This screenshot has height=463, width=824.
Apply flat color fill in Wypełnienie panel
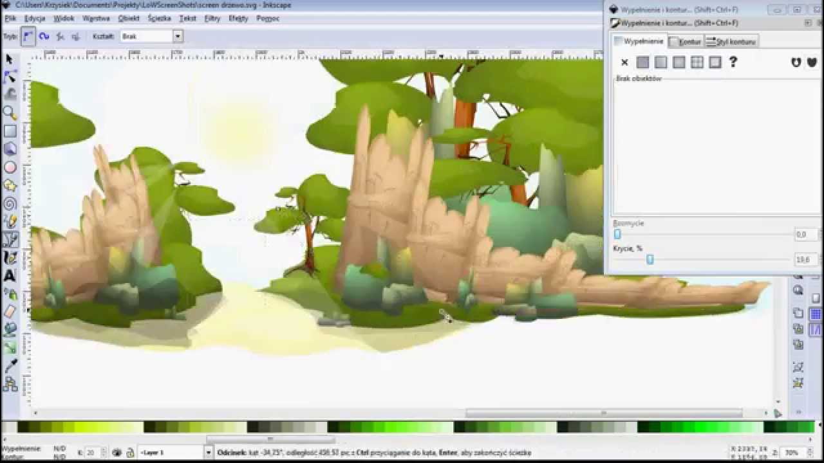[x=643, y=62]
